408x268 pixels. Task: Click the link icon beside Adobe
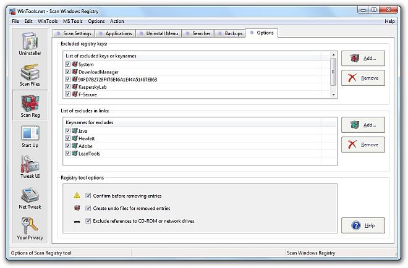pos(75,146)
